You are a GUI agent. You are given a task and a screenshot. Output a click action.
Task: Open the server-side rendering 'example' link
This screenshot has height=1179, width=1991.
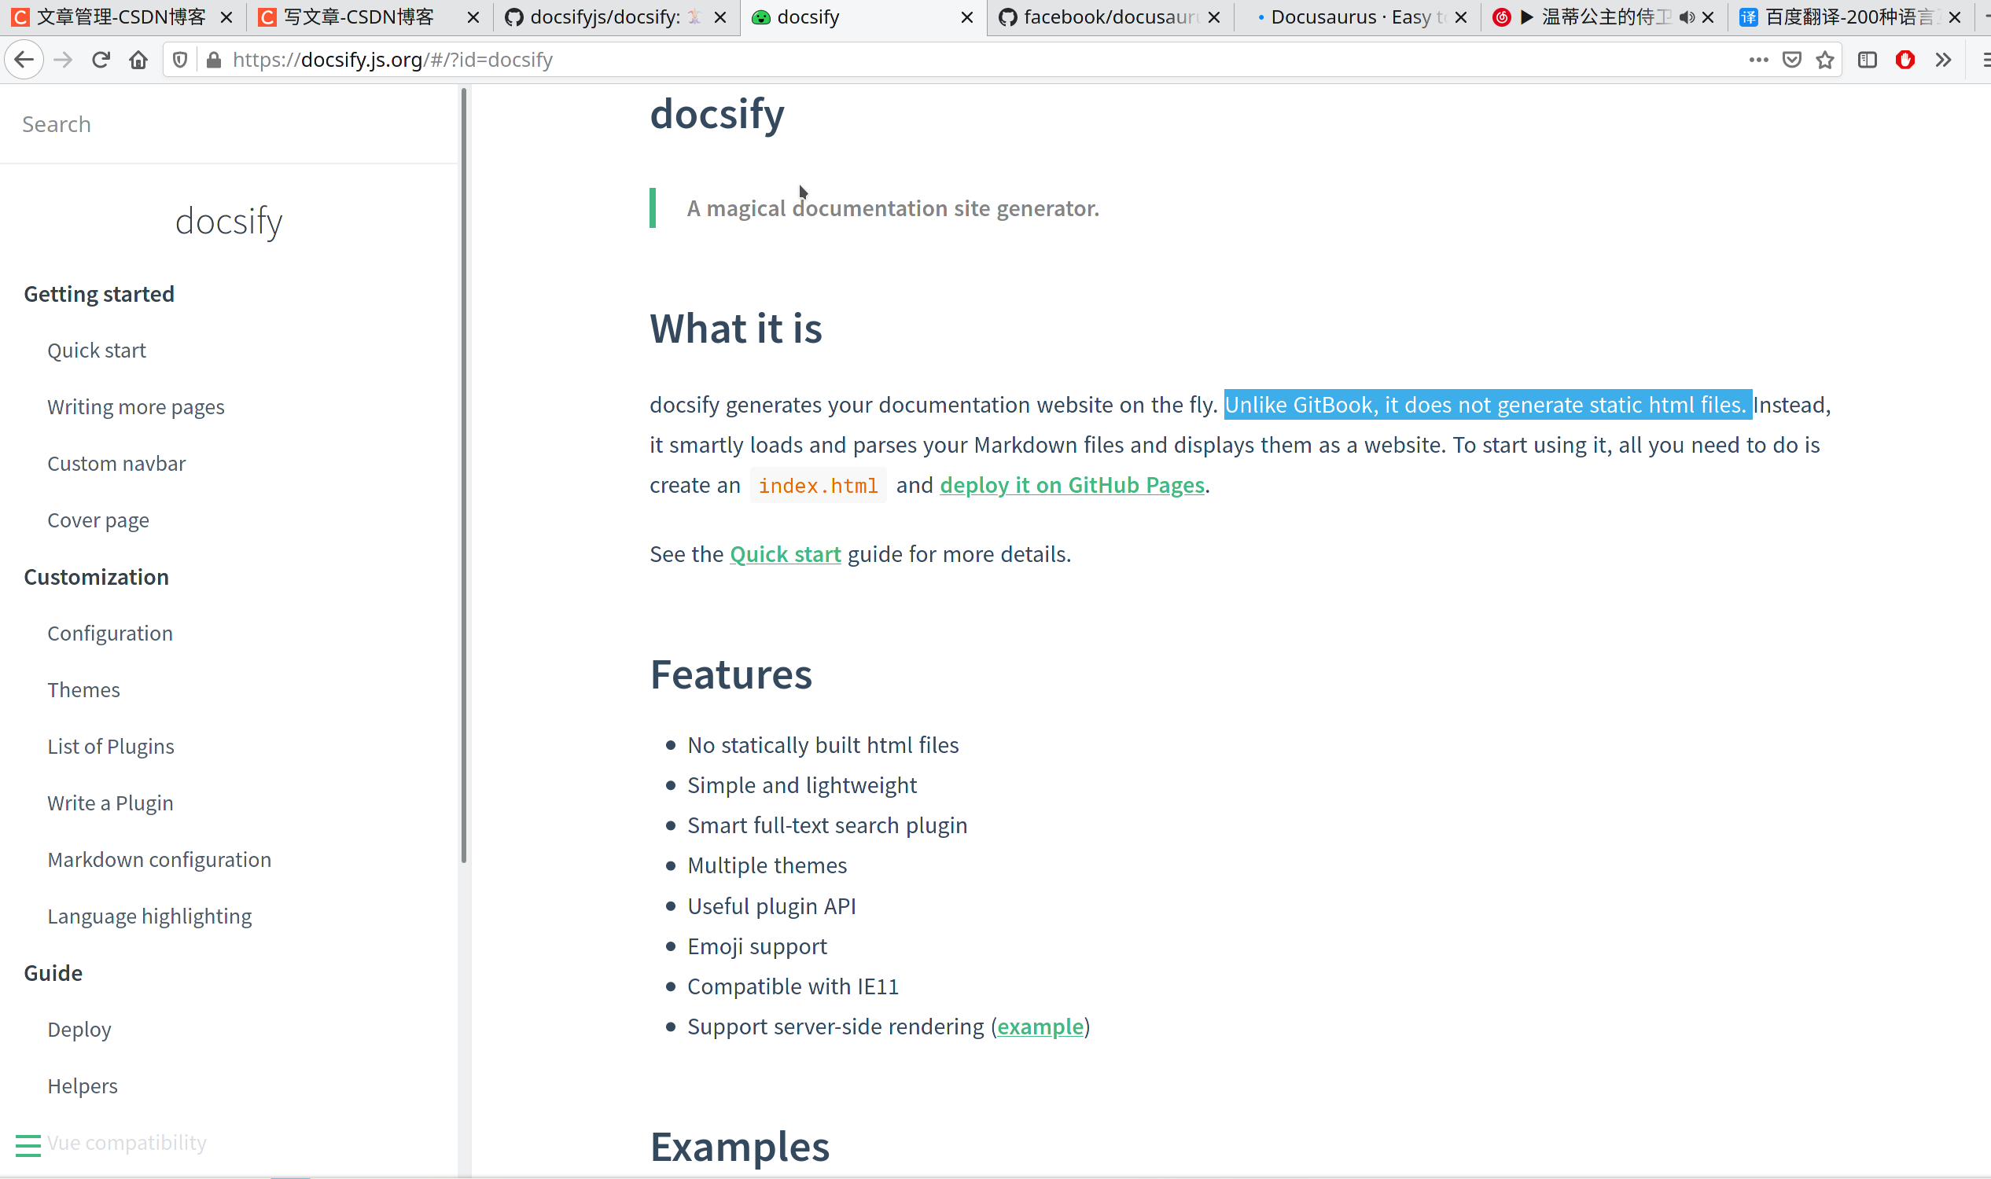click(1040, 1027)
